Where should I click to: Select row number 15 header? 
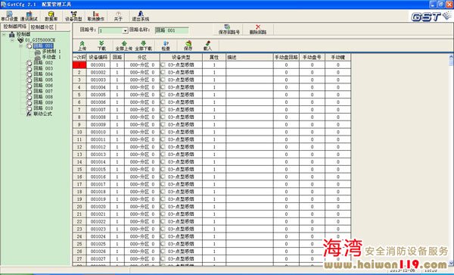click(x=79, y=169)
